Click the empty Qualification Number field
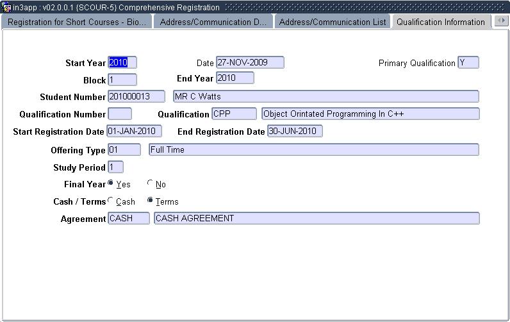The height and width of the screenshot is (322, 510). 120,114
